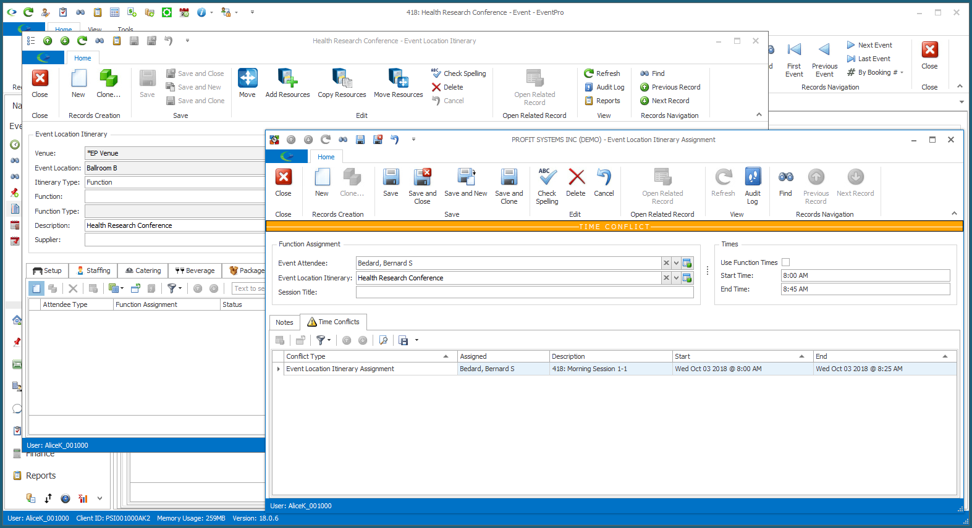
Task: Open quick access toolbar dropdown in Assignment window
Action: point(413,140)
